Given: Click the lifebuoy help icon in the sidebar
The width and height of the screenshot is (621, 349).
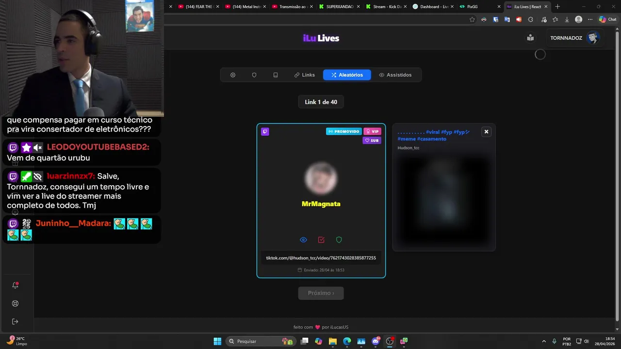Looking at the screenshot, I should [x=15, y=303].
